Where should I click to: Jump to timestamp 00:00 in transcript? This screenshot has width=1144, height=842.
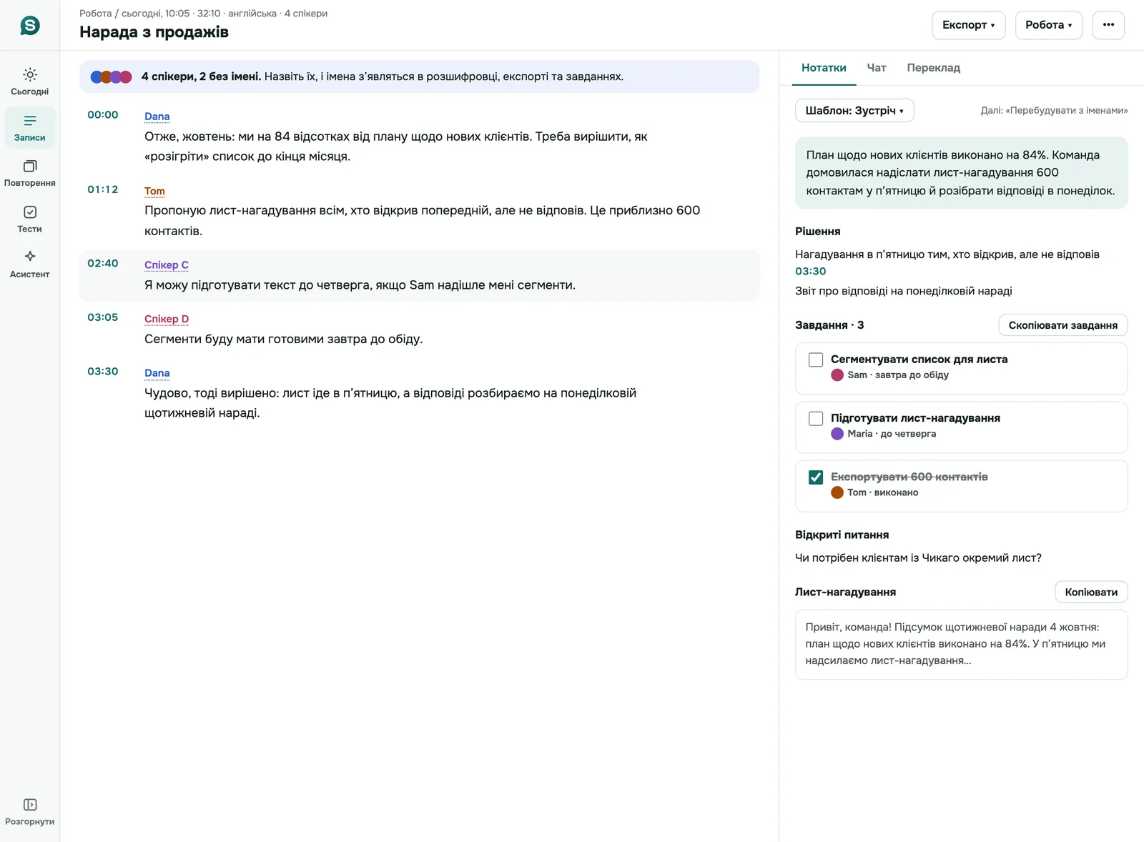tap(103, 114)
